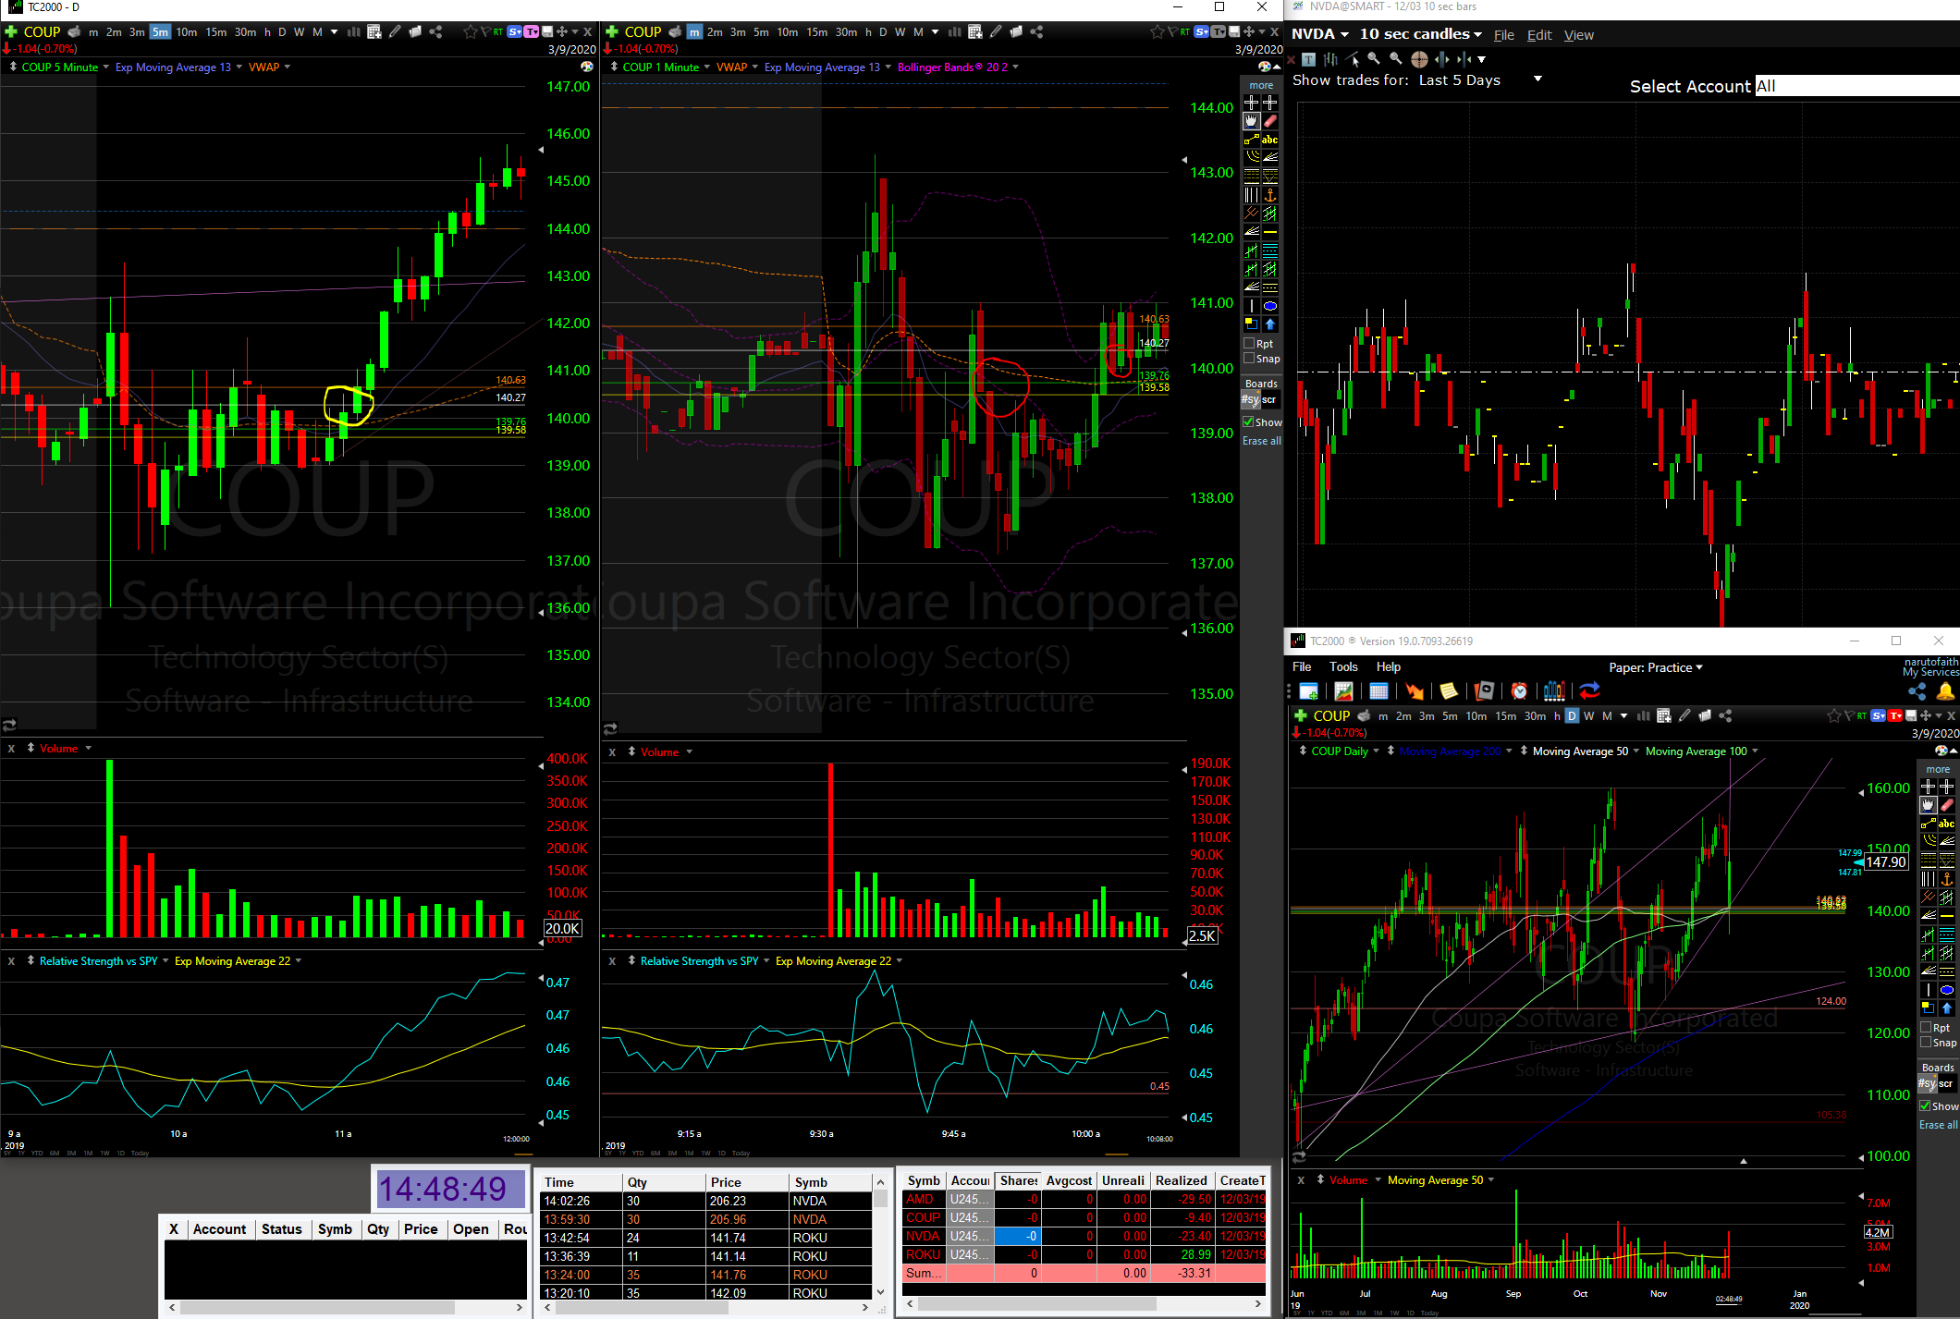Image resolution: width=1960 pixels, height=1319 pixels.
Task: Enable Rpt checkbox in 1-minute toolbox
Action: point(1250,343)
